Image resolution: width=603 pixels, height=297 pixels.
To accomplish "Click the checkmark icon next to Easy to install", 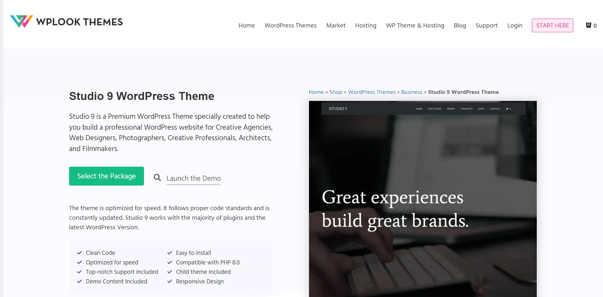I will click(x=170, y=253).
